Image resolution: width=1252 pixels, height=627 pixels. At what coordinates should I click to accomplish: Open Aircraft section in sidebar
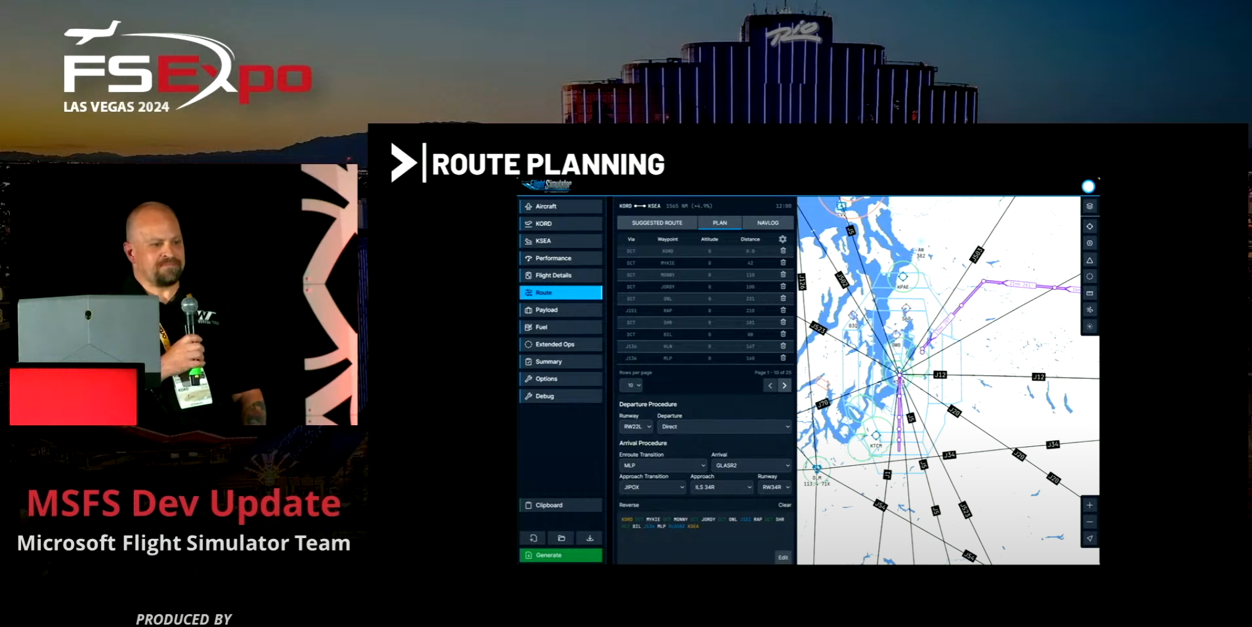pyautogui.click(x=561, y=206)
